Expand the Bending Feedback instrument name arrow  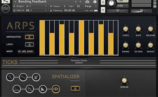15,2
